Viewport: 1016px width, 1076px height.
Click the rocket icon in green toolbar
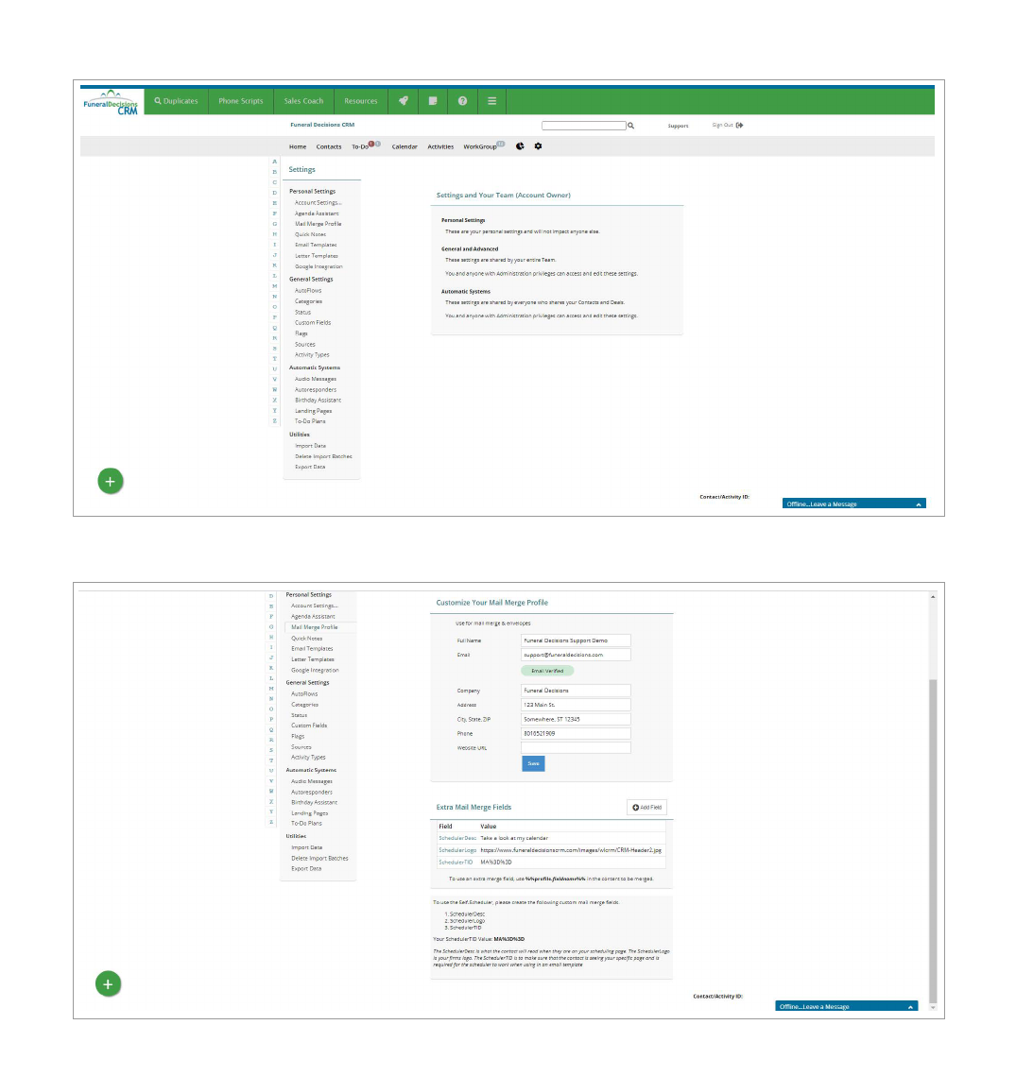tap(404, 101)
